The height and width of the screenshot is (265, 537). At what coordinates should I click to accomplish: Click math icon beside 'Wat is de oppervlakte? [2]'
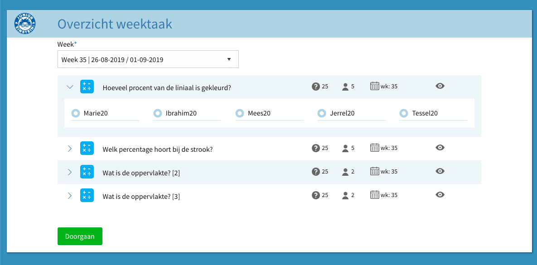pos(87,172)
